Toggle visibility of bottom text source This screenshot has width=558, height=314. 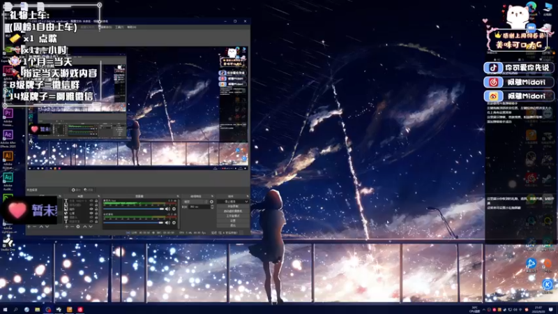click(x=91, y=221)
